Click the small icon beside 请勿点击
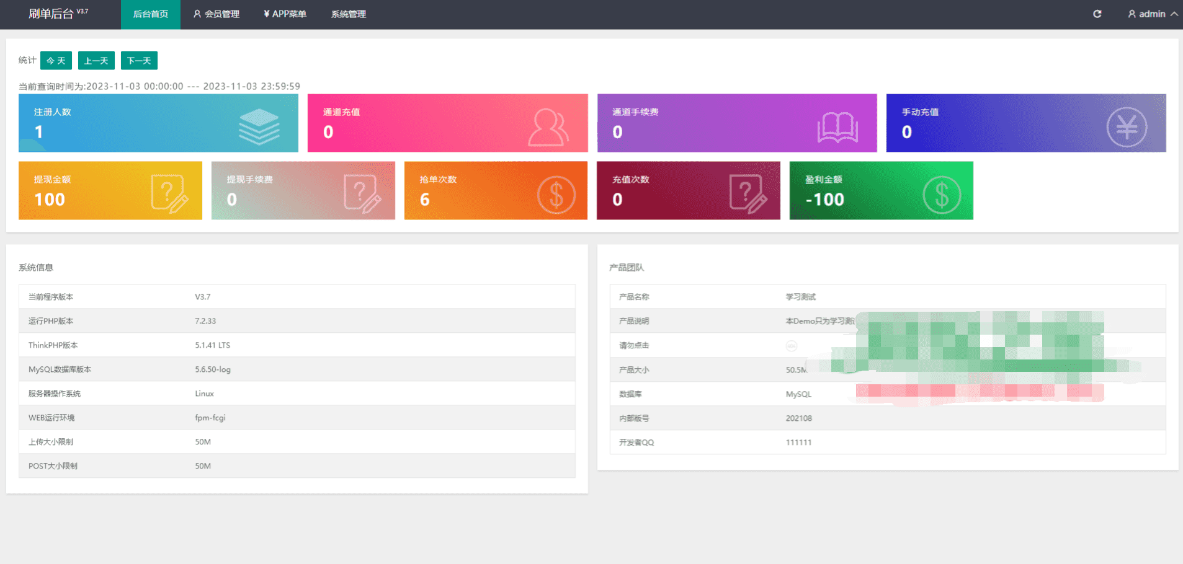The height and width of the screenshot is (564, 1183). click(792, 346)
